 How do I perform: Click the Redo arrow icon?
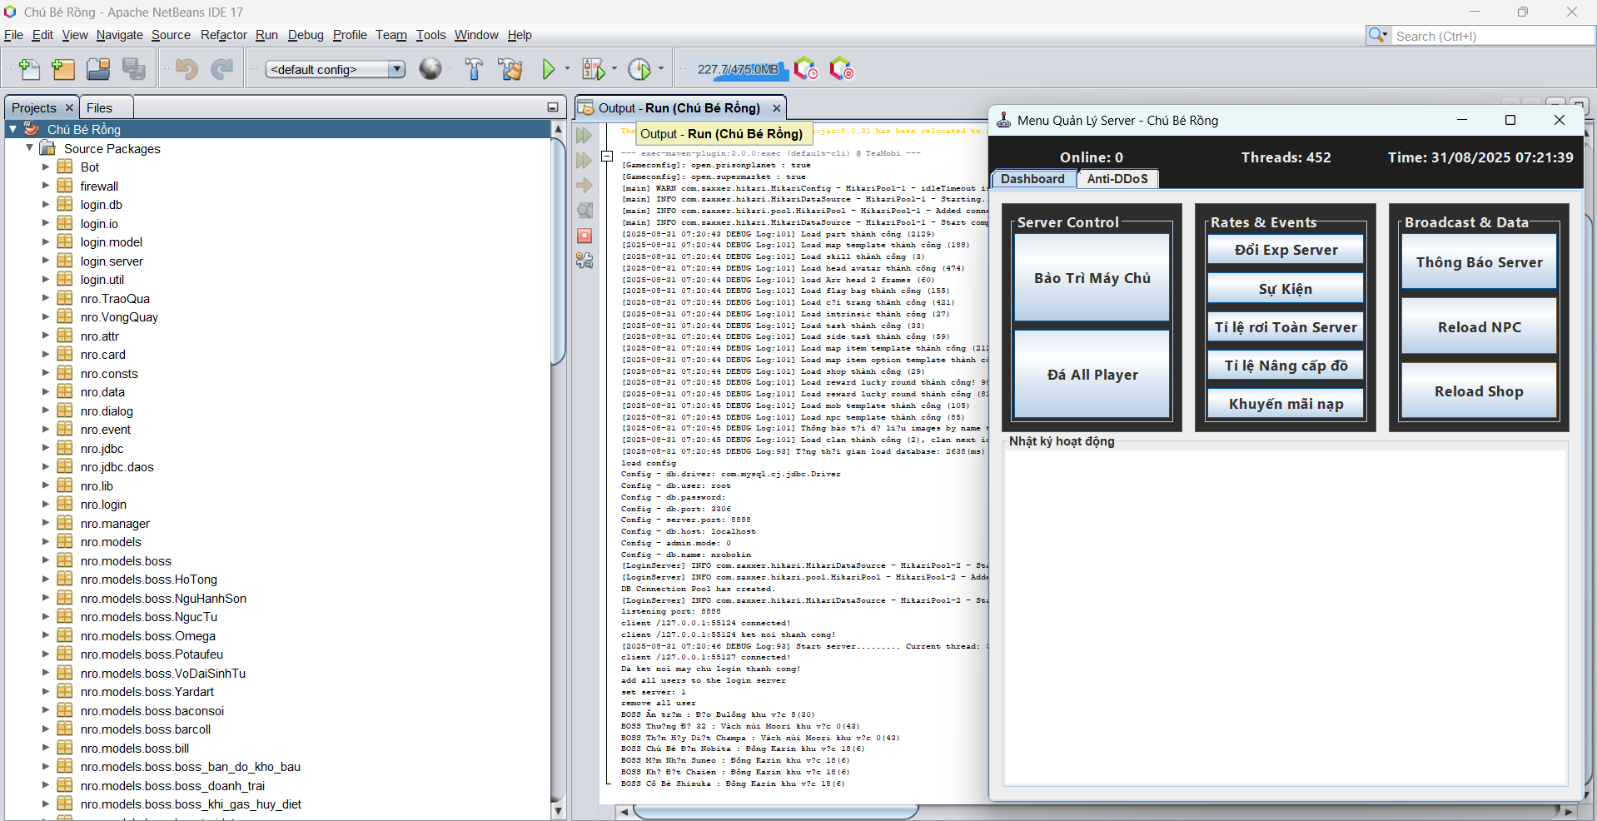click(221, 69)
